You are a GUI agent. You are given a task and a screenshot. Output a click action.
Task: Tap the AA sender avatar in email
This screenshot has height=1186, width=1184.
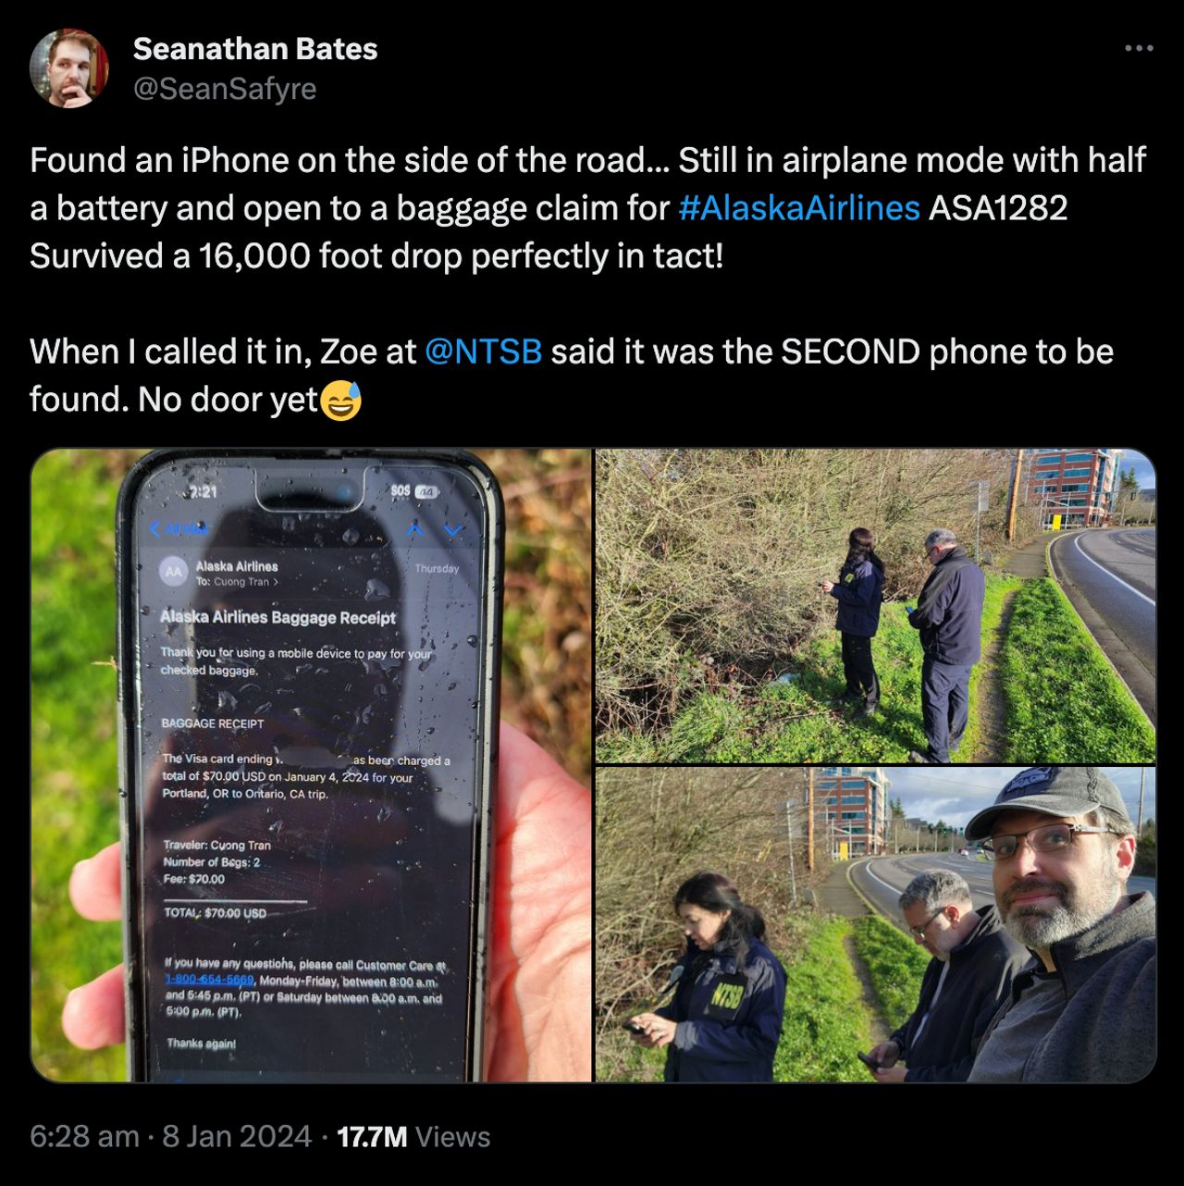(x=174, y=573)
